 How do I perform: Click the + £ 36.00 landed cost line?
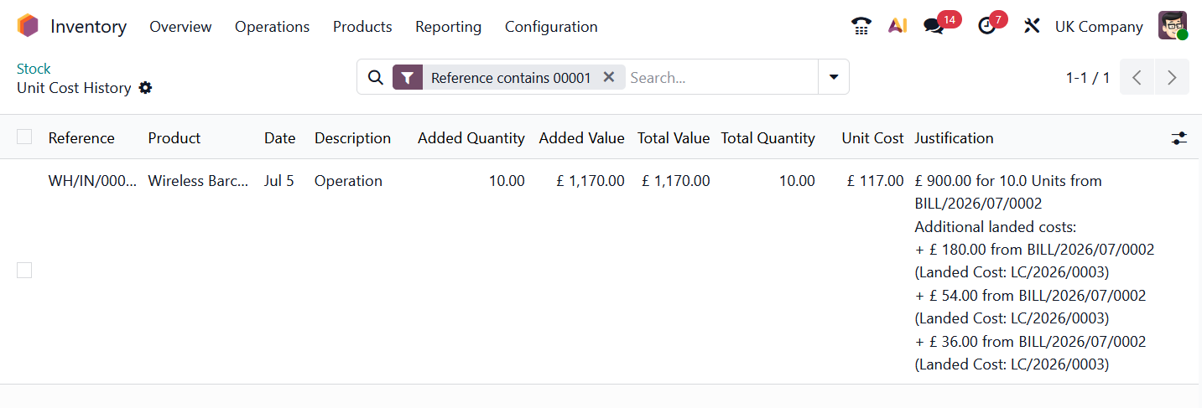pos(1030,342)
